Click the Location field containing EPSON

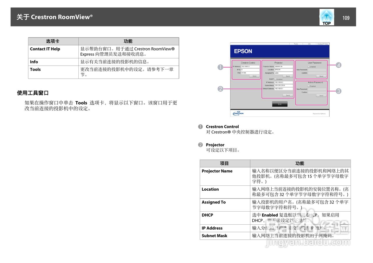point(284,70)
